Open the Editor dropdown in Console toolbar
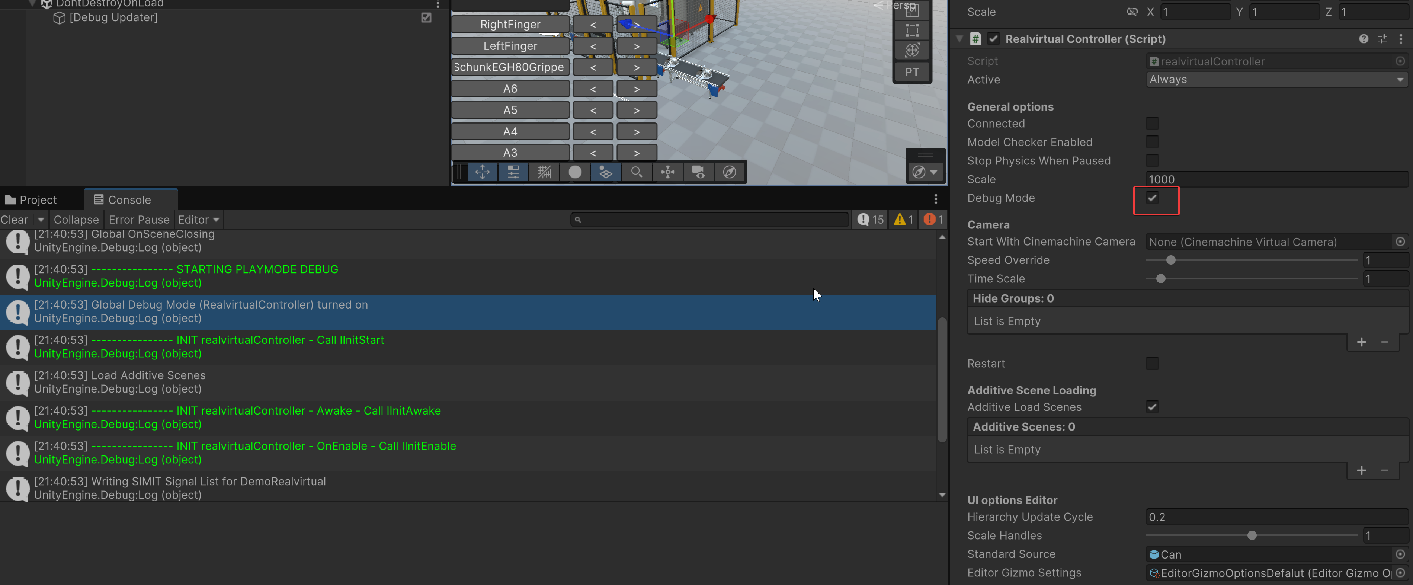 (x=199, y=220)
